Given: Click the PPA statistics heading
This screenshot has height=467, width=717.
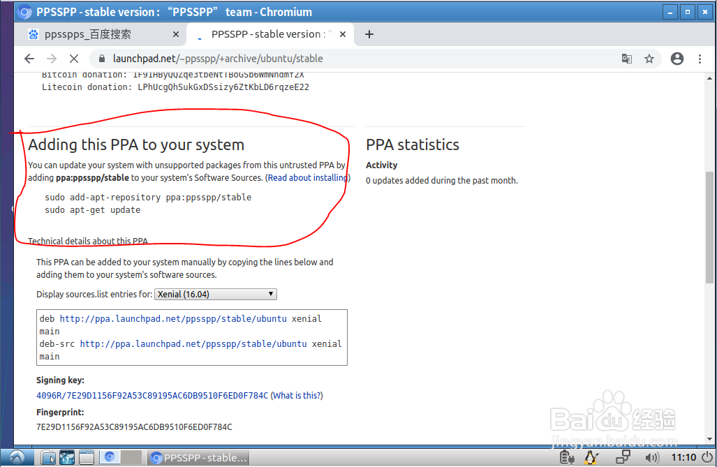Looking at the screenshot, I should click(413, 144).
